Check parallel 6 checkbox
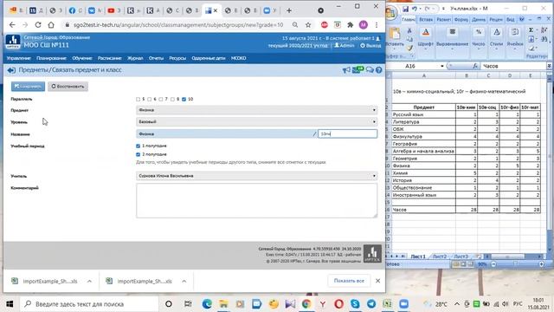554x312 pixels. click(x=150, y=100)
